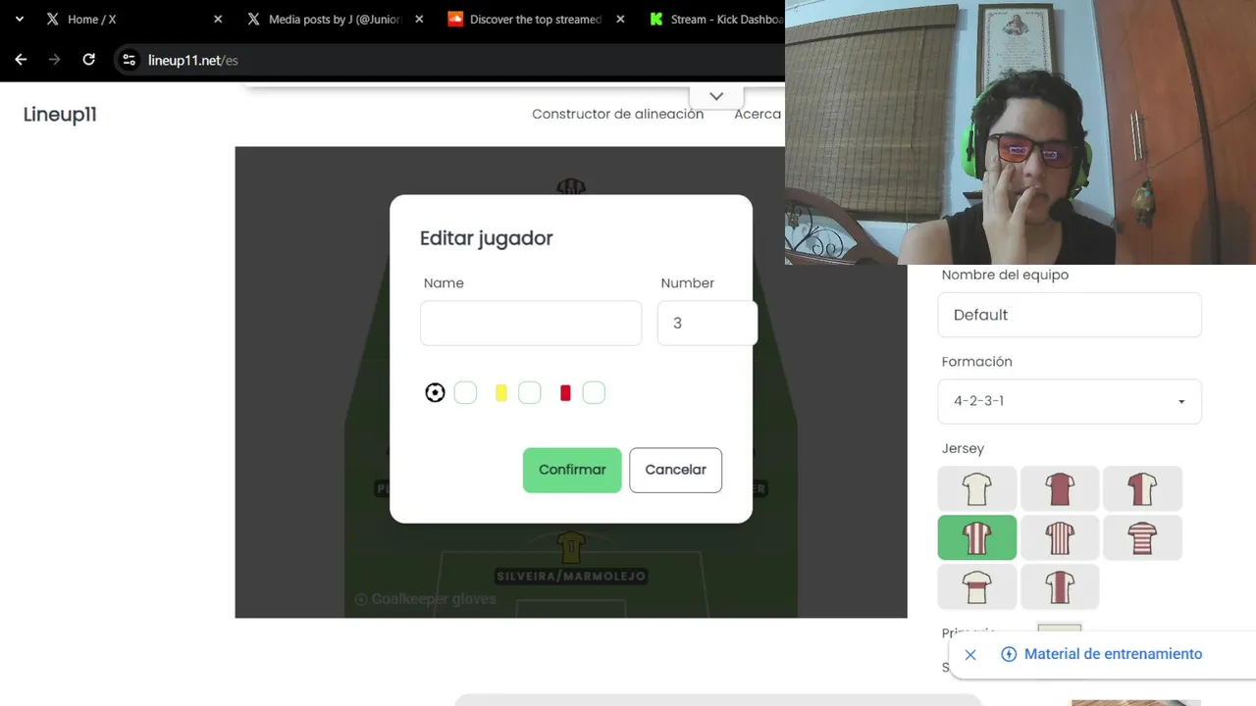Toggle the yellow card checkbox

tap(530, 393)
